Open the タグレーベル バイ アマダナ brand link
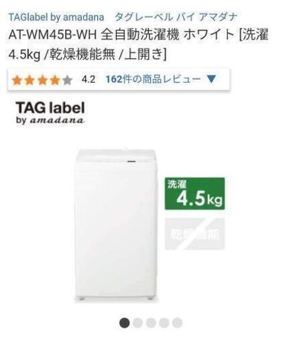Screen dimensions: 297x344 tap(176, 17)
